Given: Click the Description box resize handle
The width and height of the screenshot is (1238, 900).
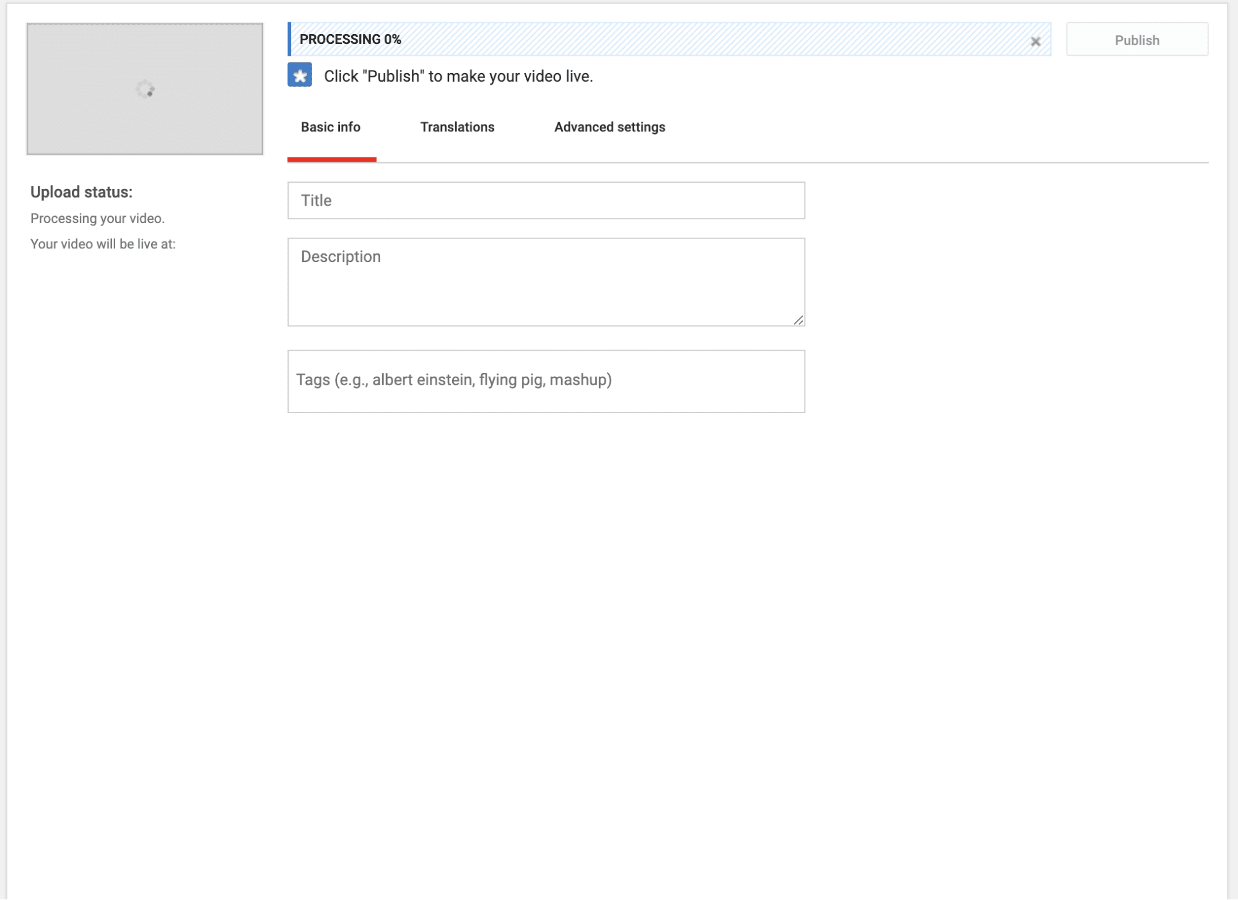Looking at the screenshot, I should pos(798,320).
